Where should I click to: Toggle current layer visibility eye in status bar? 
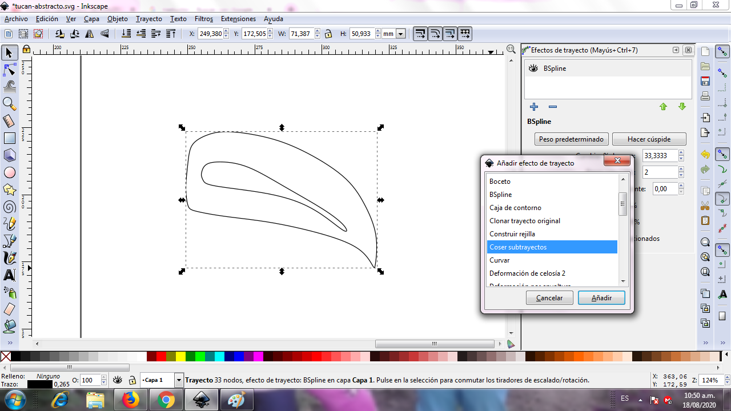coord(117,380)
